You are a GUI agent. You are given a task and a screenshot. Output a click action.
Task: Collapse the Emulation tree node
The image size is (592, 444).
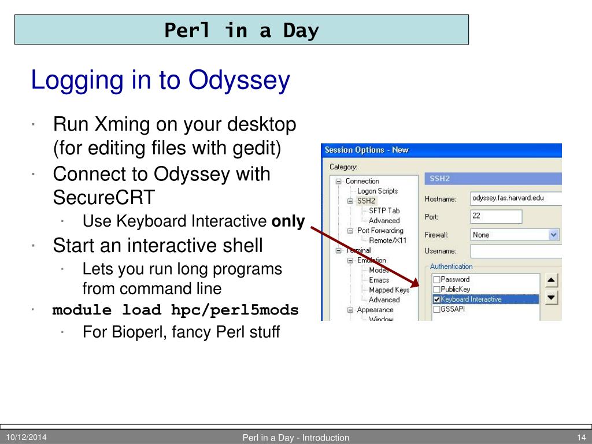point(350,260)
